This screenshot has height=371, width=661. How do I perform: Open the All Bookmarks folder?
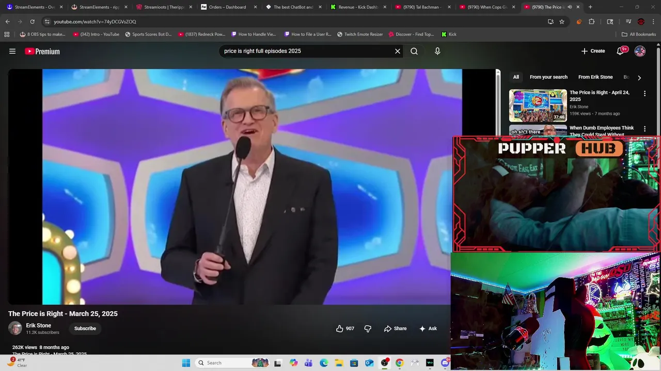(639, 34)
